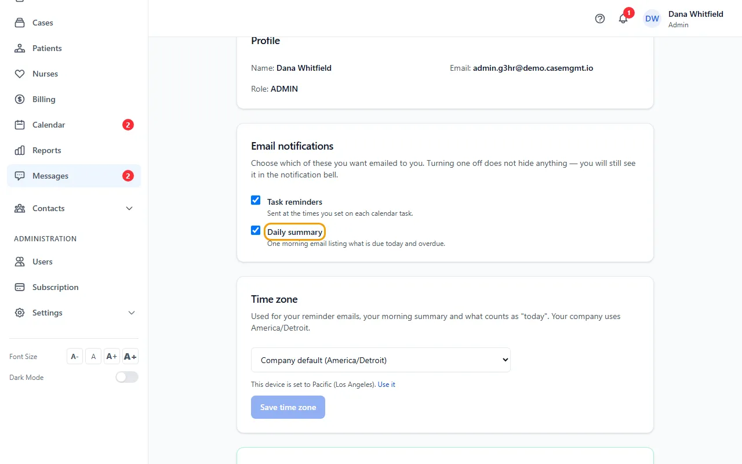
Task: Click the Subscription card icon
Action: (20, 287)
